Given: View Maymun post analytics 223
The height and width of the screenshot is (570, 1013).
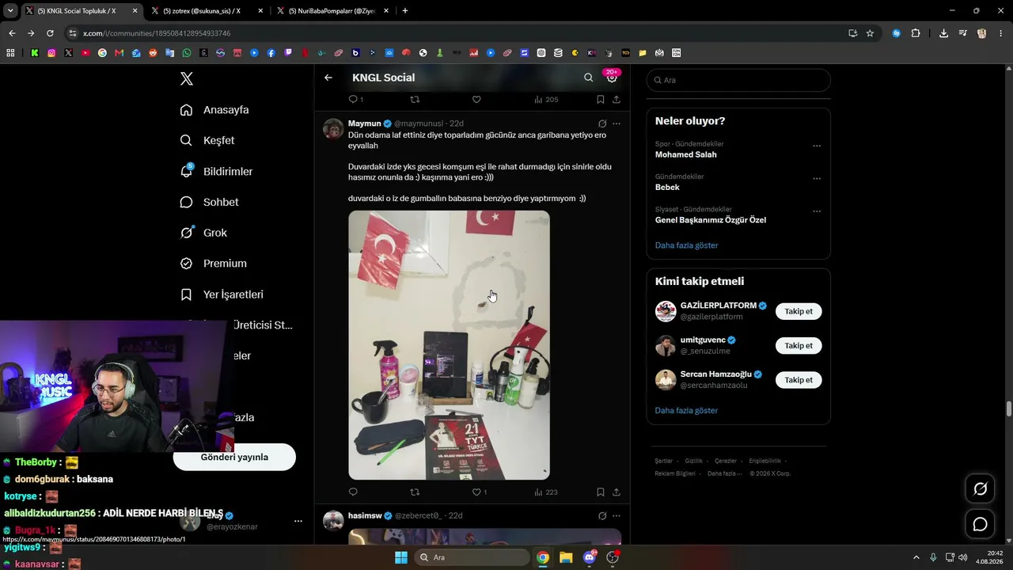Looking at the screenshot, I should point(546,492).
